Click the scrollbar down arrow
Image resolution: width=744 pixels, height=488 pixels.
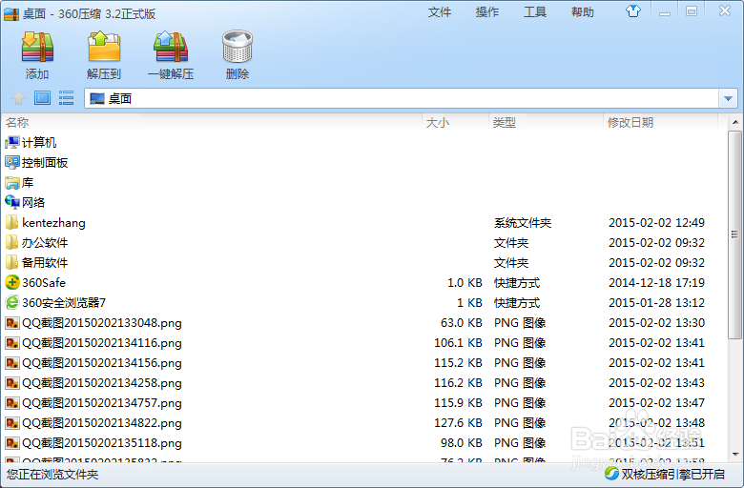pos(735,455)
